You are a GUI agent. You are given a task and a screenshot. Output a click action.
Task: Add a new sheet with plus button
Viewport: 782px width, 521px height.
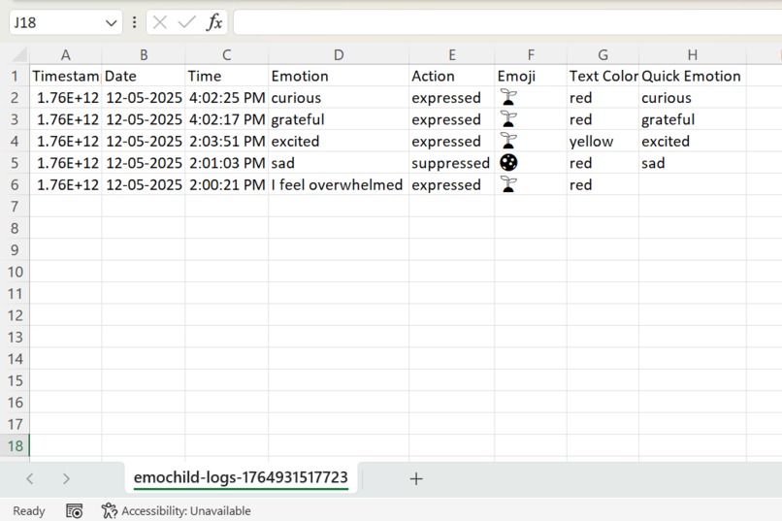coord(416,478)
